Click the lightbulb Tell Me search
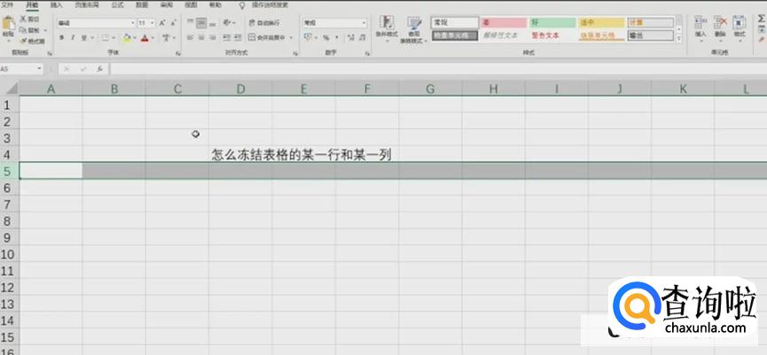The height and width of the screenshot is (355, 767). tap(242, 5)
